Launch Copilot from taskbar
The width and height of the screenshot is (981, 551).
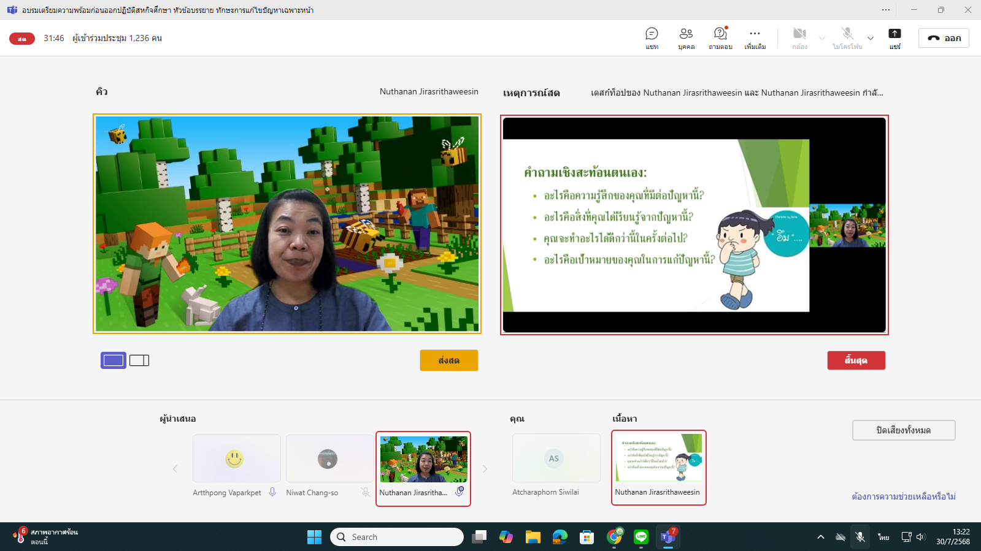point(506,537)
